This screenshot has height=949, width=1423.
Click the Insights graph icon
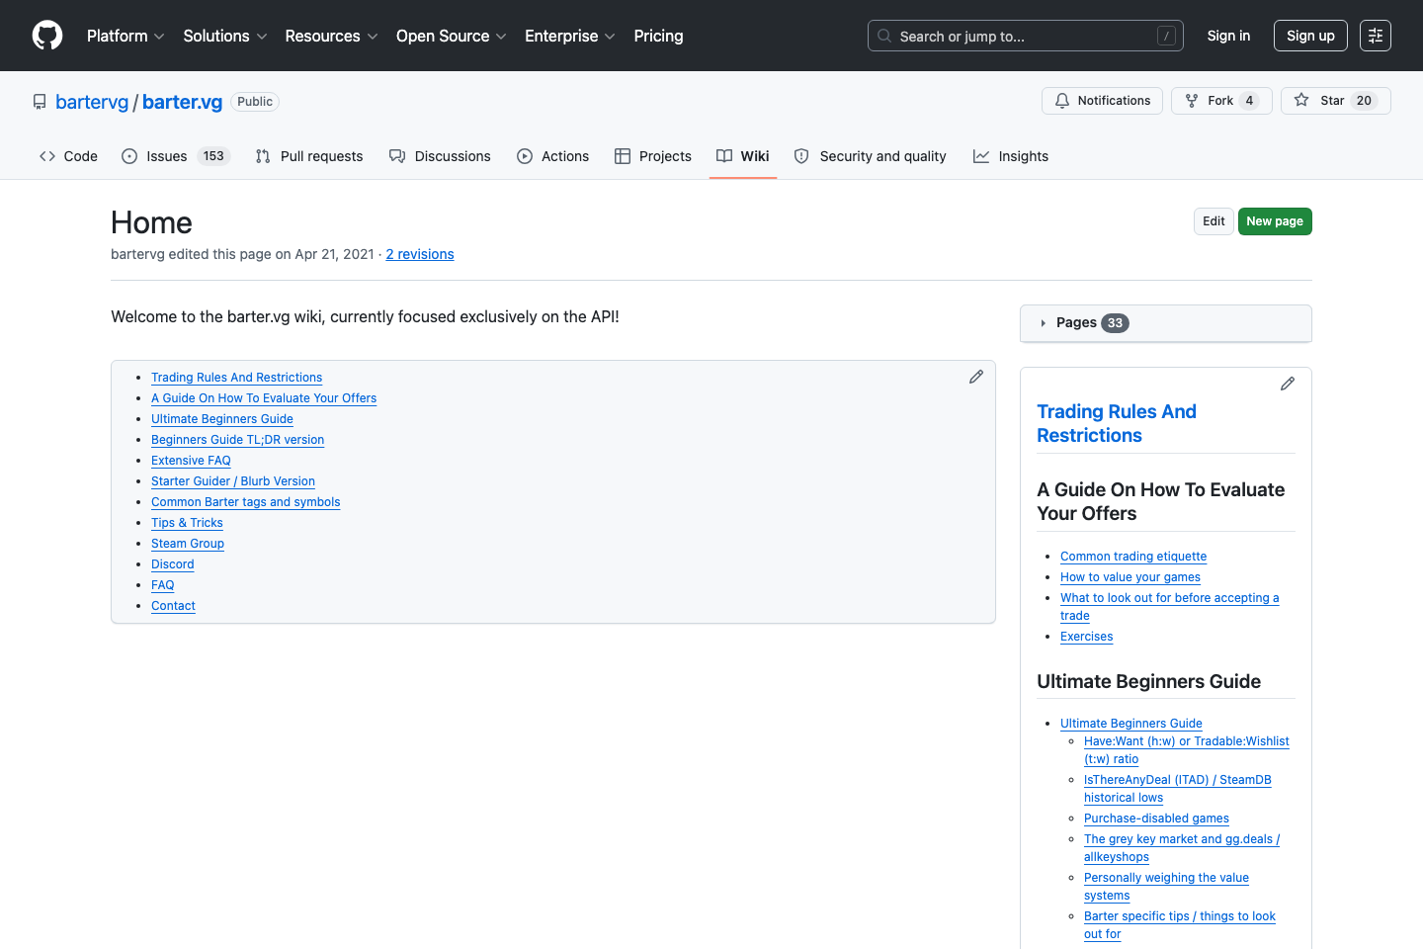[x=982, y=155]
